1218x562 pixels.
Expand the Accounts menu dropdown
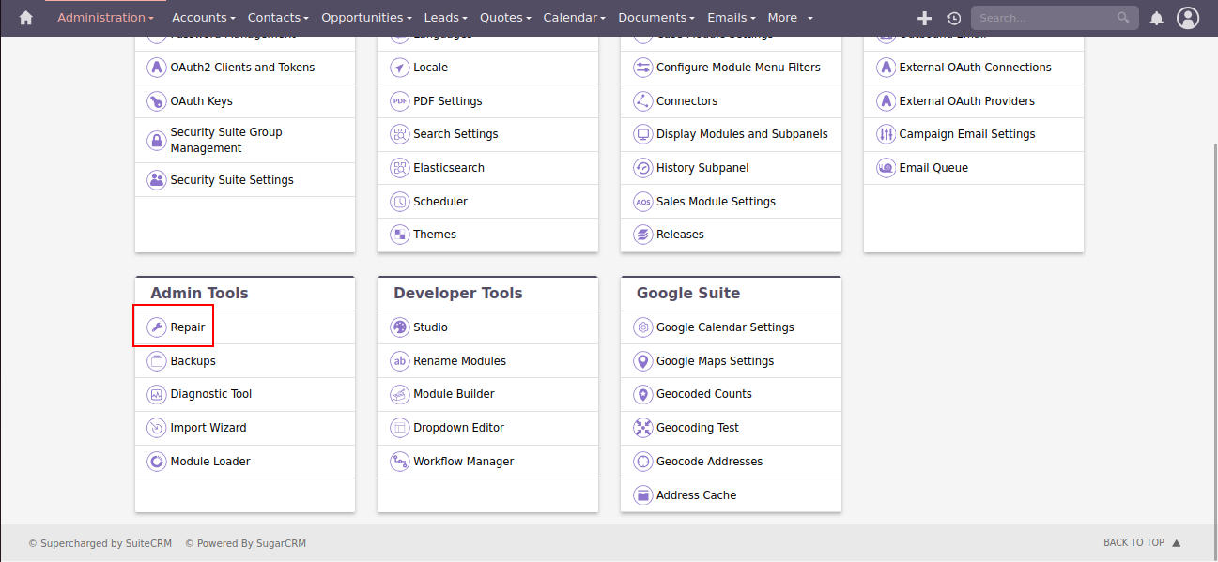coord(204,18)
